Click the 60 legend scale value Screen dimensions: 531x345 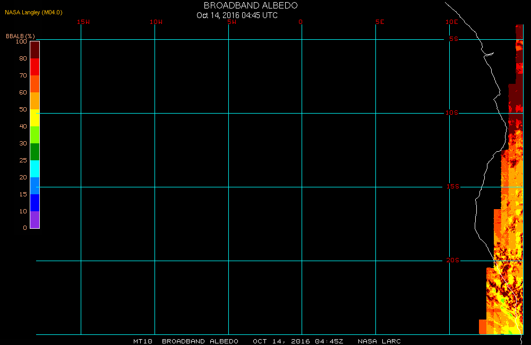pos(23,92)
